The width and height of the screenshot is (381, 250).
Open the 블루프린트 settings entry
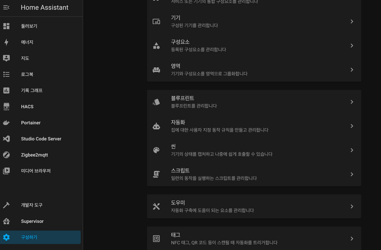[254, 102]
